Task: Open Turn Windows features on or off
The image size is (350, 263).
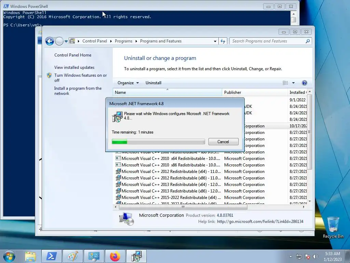Action: coord(81,78)
